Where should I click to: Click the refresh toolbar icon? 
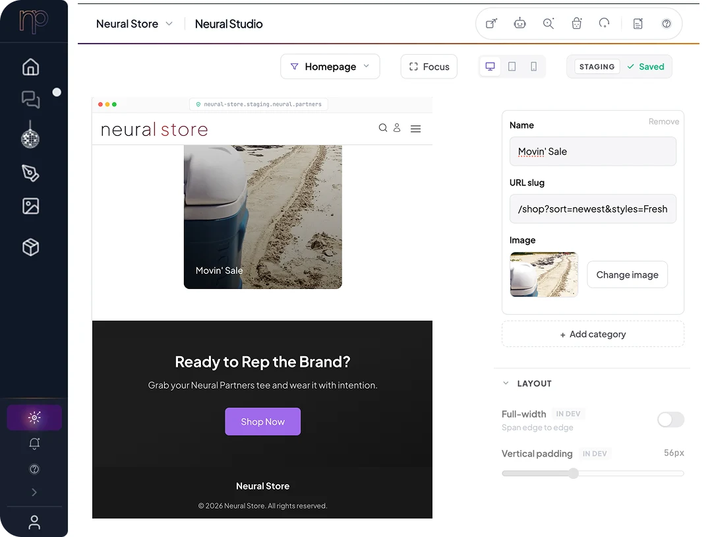click(x=605, y=23)
